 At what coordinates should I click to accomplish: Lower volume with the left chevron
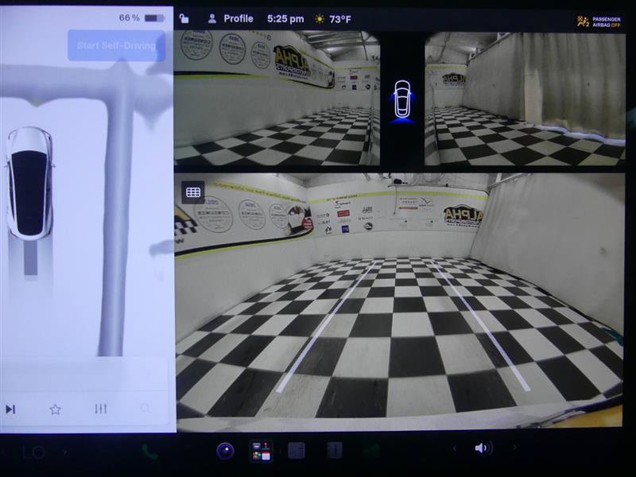[454, 448]
